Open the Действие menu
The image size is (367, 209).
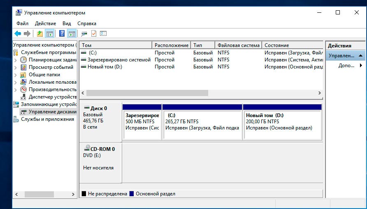click(x=45, y=23)
